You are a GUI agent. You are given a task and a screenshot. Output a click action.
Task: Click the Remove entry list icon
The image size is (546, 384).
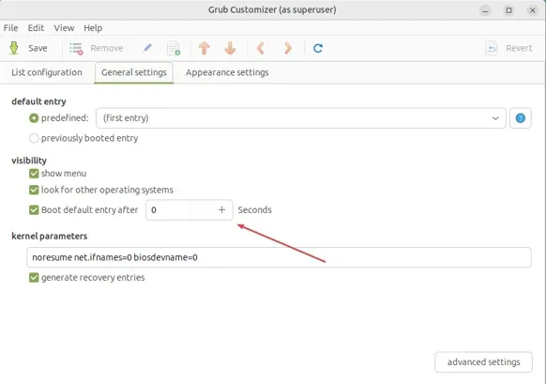pos(76,49)
